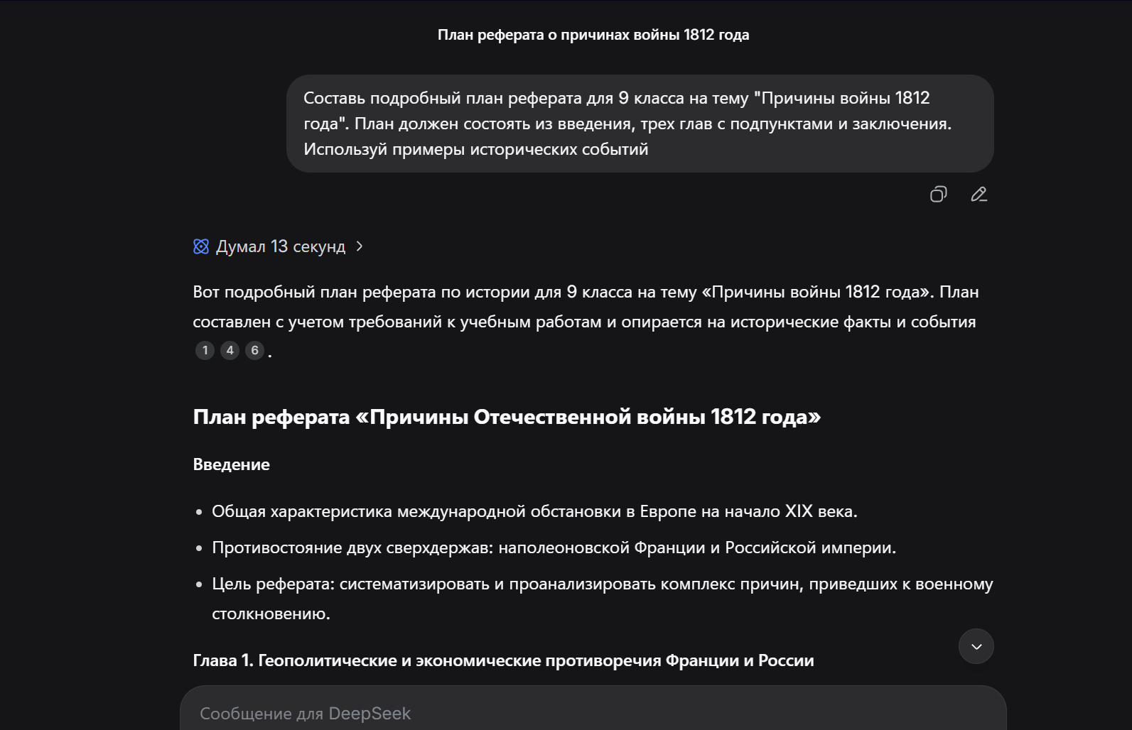Open citation badge 6 in the response
The image size is (1132, 730).
254,350
